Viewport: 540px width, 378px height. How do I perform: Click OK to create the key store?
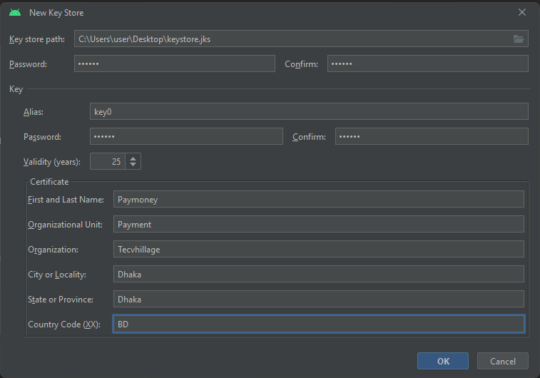pos(442,361)
